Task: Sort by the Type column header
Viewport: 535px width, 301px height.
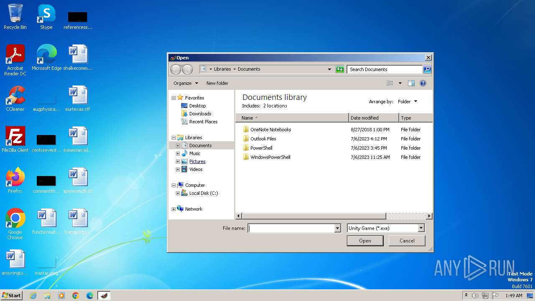Action: click(x=415, y=118)
